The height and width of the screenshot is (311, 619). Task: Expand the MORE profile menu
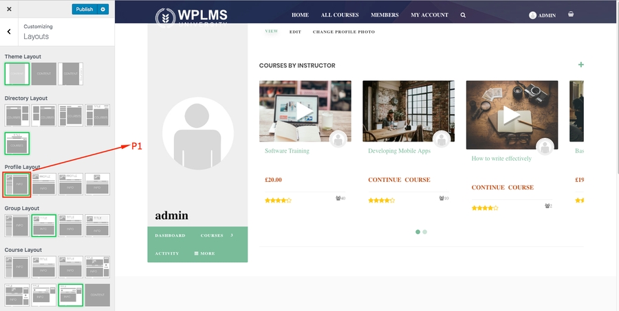tap(204, 253)
